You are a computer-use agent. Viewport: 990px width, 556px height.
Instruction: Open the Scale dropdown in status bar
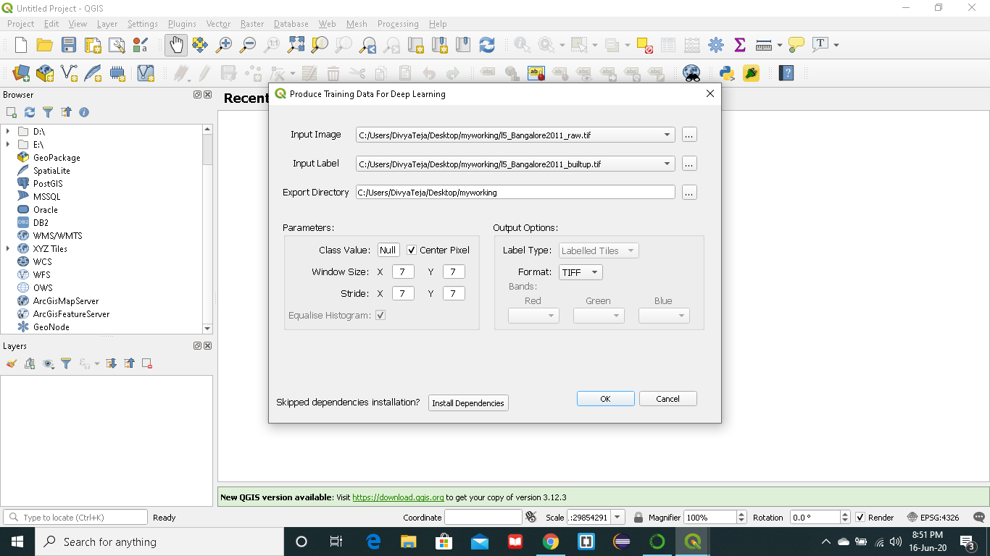(x=617, y=517)
